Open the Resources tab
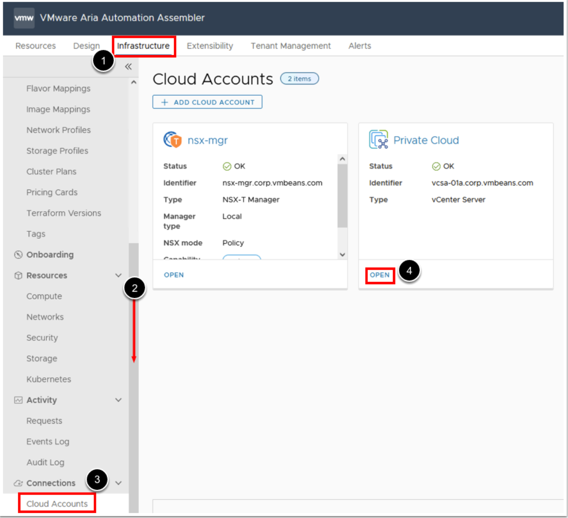This screenshot has height=518, width=568. [x=36, y=46]
